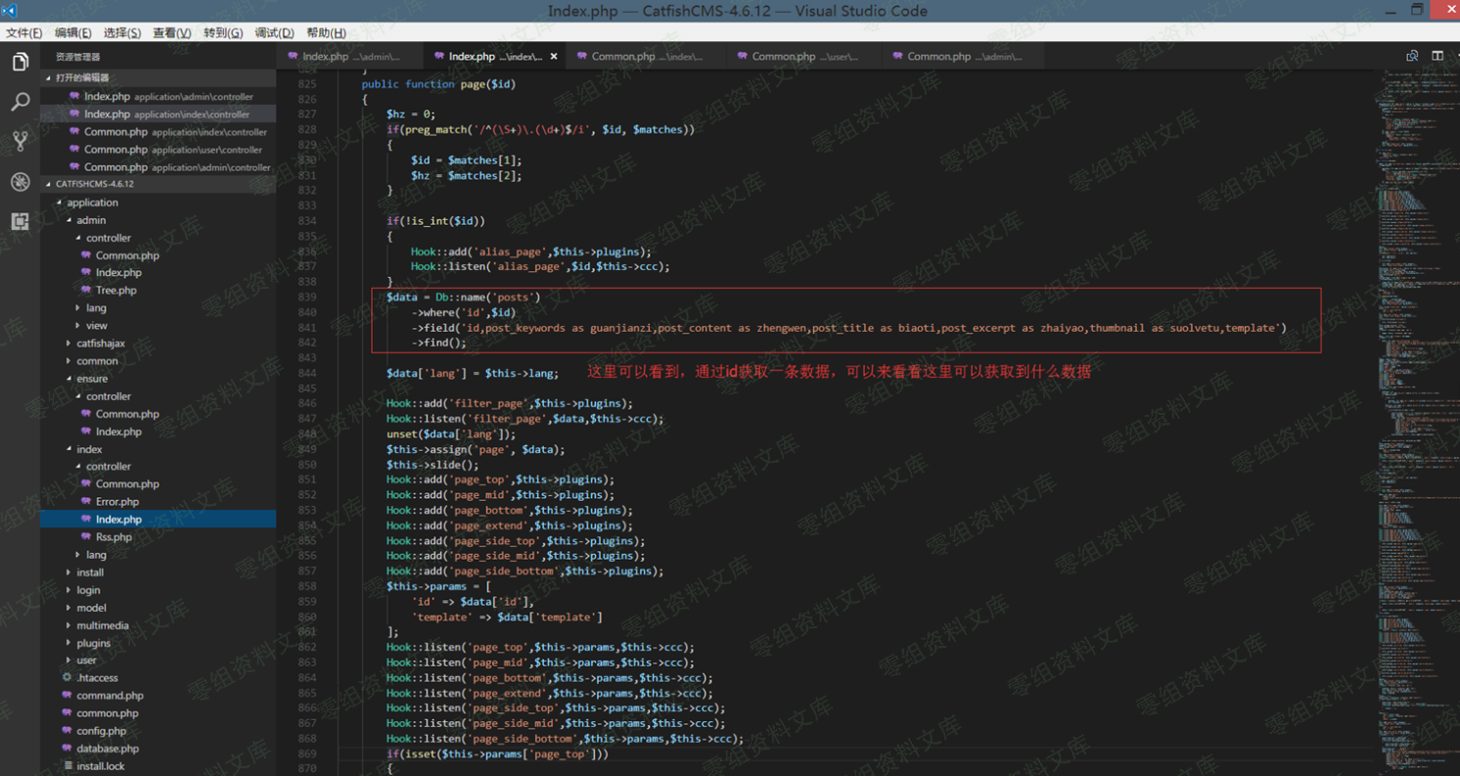Click the VS Code logo in title bar
The height and width of the screenshot is (776, 1460).
tap(10, 11)
